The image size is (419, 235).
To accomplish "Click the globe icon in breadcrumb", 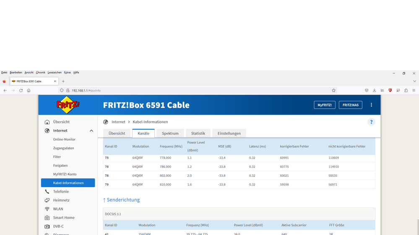I will [x=106, y=122].
